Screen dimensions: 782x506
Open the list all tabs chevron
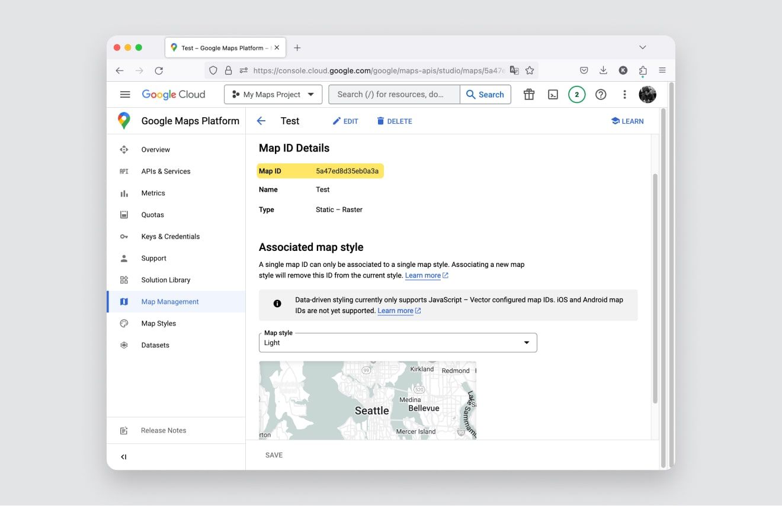(642, 47)
